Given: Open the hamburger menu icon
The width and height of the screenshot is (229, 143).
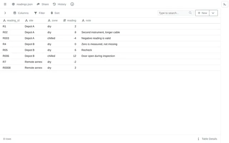Looking at the screenshot, I should 5,4.
